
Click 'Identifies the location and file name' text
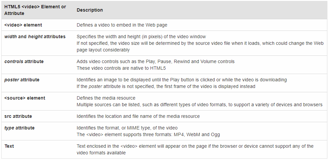coord(138,116)
